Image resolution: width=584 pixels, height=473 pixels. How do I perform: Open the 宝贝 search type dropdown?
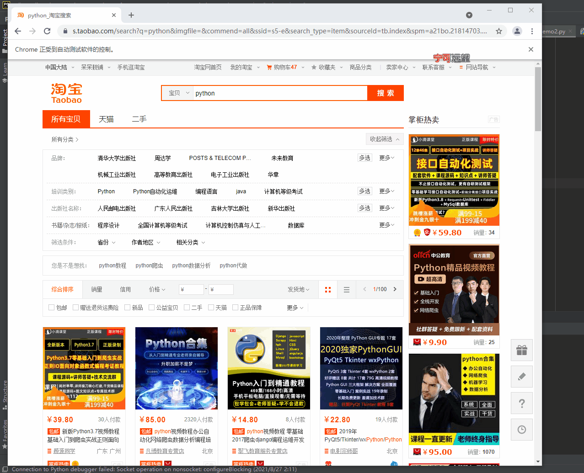[178, 93]
